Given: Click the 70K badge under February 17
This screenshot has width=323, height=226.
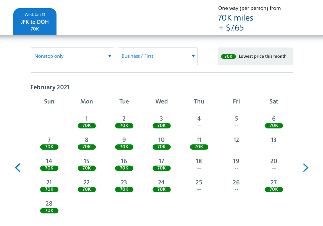Looking at the screenshot, I should [161, 168].
